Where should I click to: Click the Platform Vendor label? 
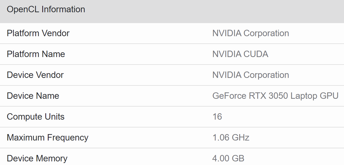(x=38, y=33)
